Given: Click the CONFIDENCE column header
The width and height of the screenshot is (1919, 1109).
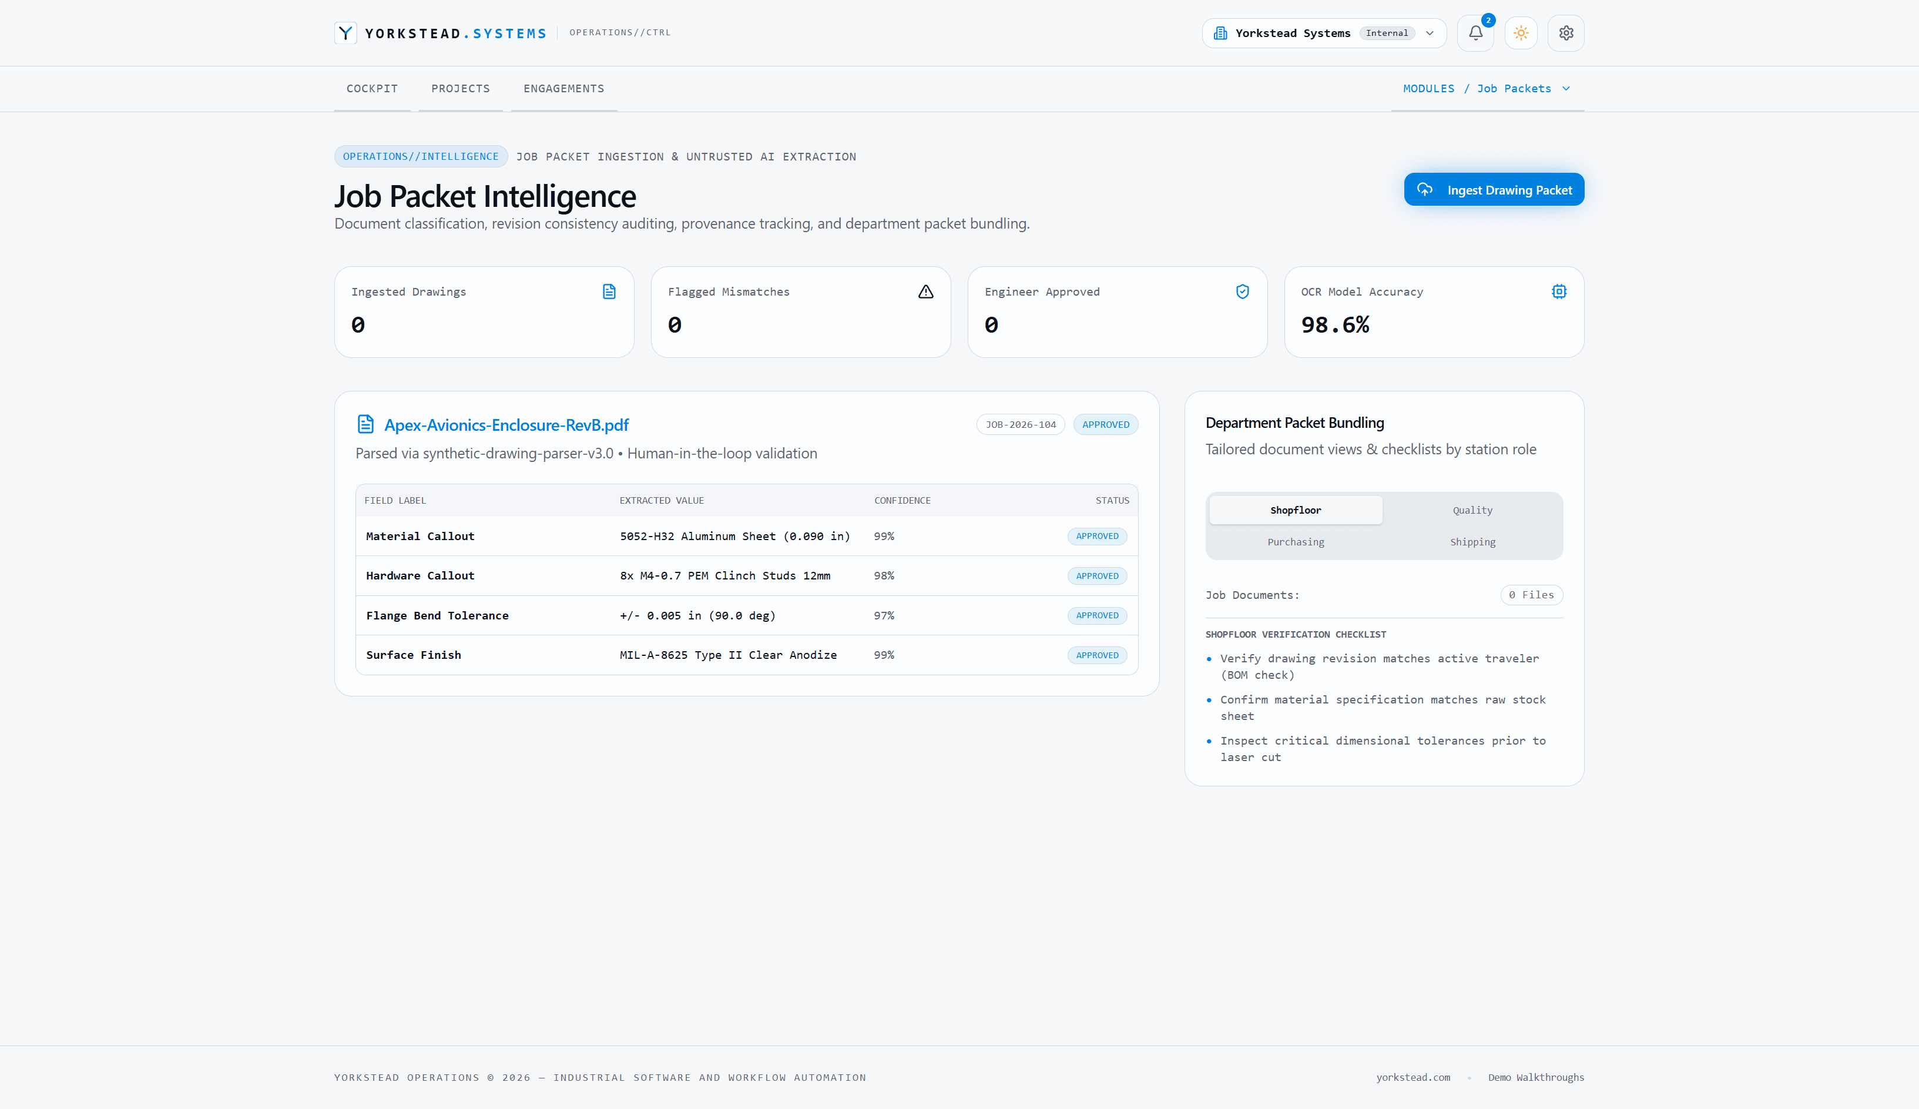Looking at the screenshot, I should click(x=902, y=500).
